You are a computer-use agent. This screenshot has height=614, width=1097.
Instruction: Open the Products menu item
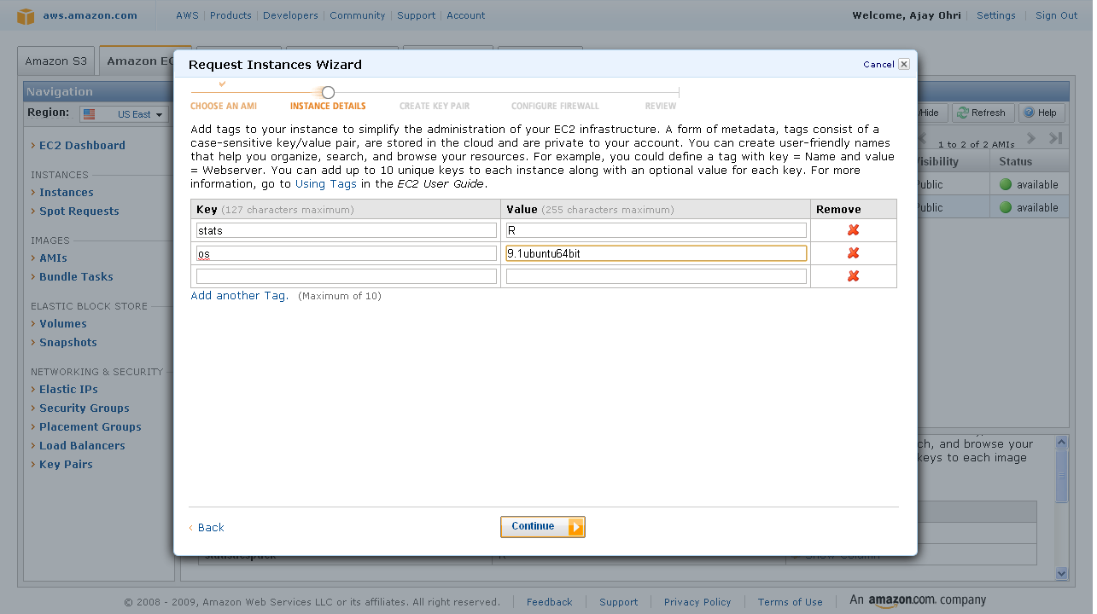(230, 15)
